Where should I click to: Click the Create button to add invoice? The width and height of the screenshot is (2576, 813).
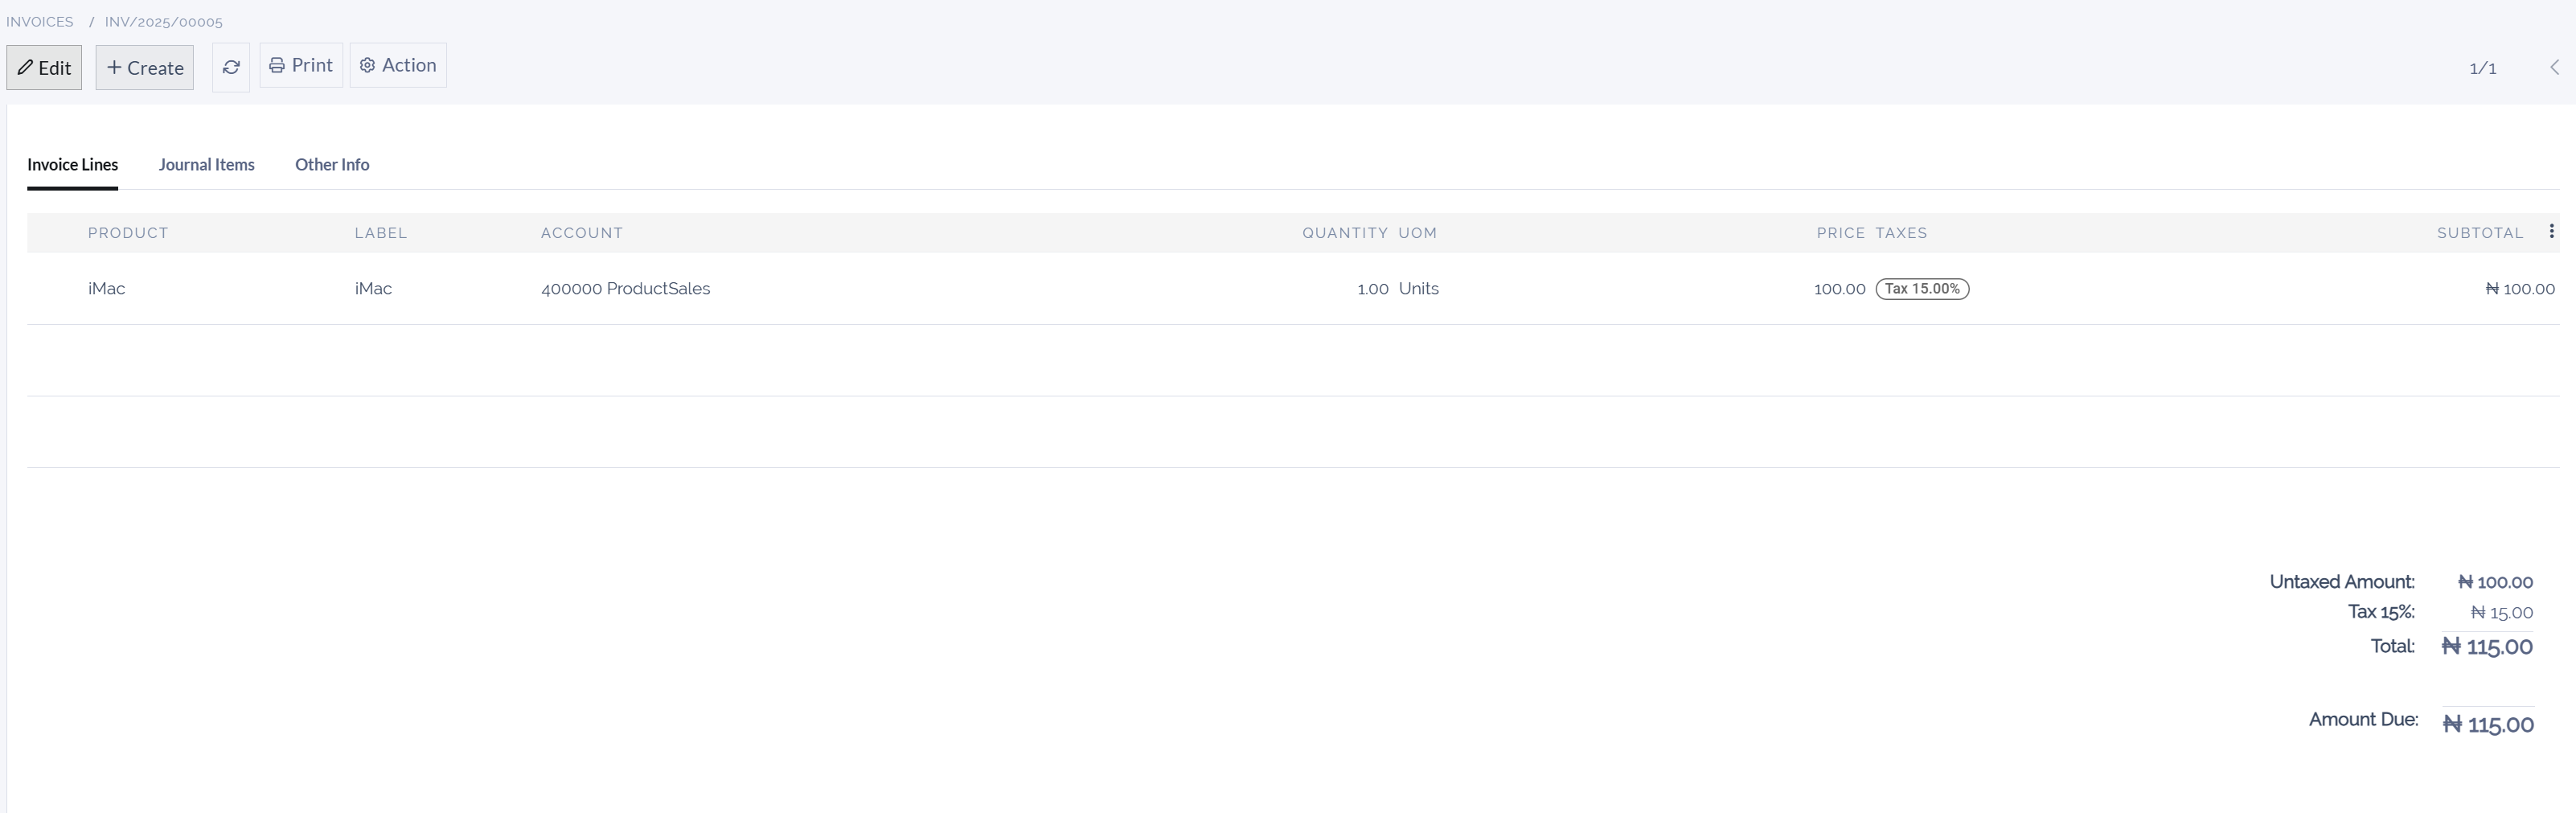(x=144, y=67)
